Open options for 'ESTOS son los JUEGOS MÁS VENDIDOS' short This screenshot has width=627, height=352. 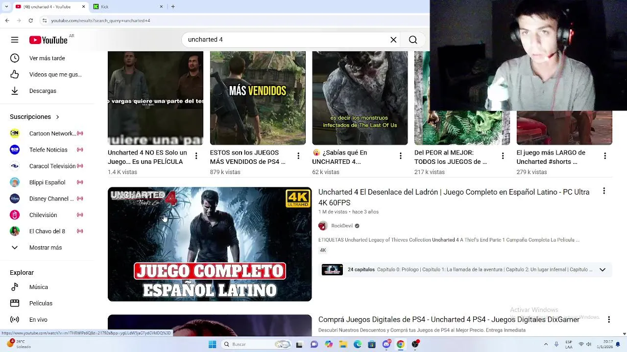[x=298, y=156]
